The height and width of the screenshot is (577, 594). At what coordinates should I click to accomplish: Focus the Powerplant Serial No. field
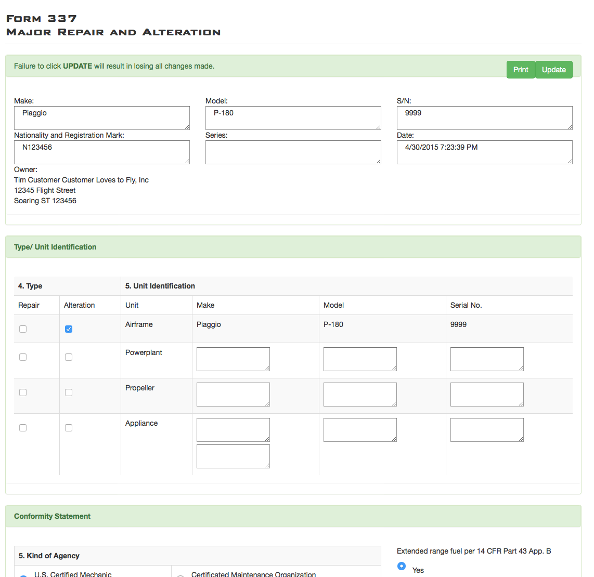487,359
